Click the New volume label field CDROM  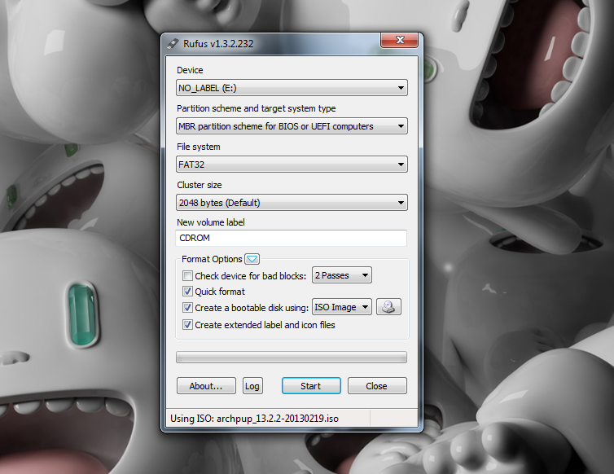[x=292, y=238]
